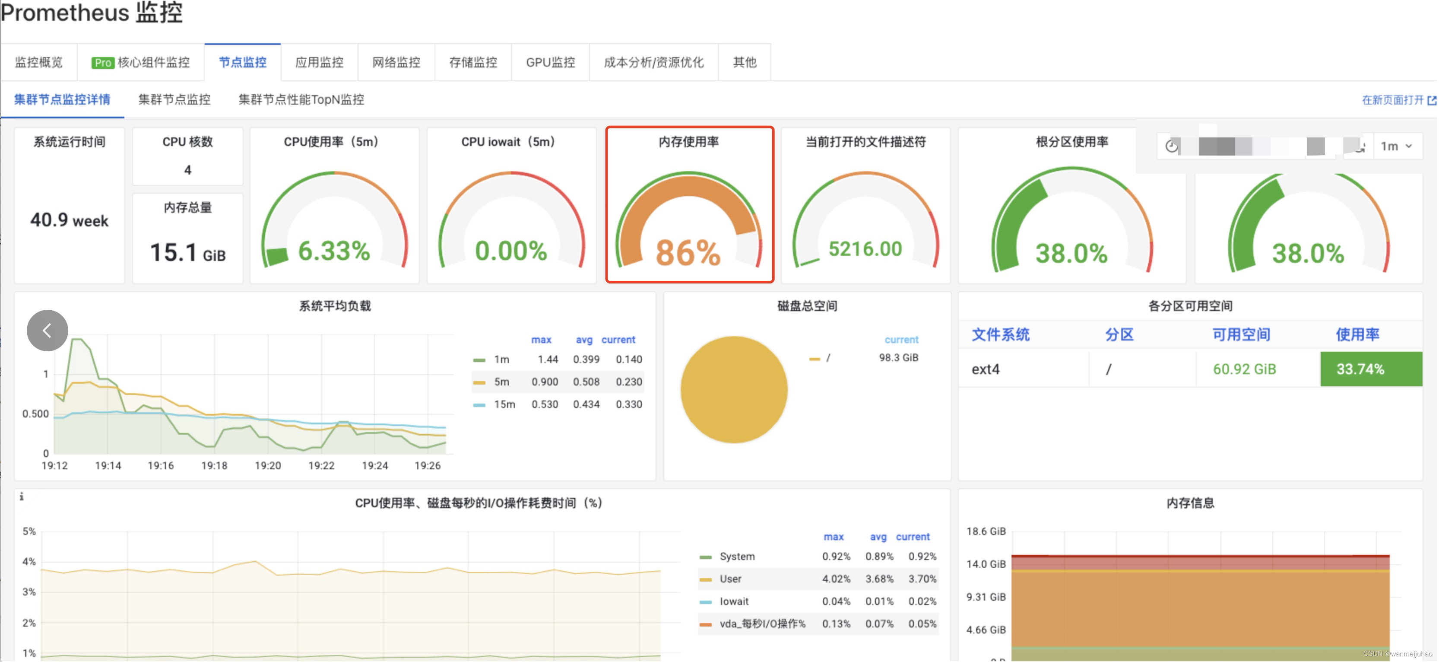Open the 成本分析/资源优化 tab
1439x662 pixels.
pos(653,62)
